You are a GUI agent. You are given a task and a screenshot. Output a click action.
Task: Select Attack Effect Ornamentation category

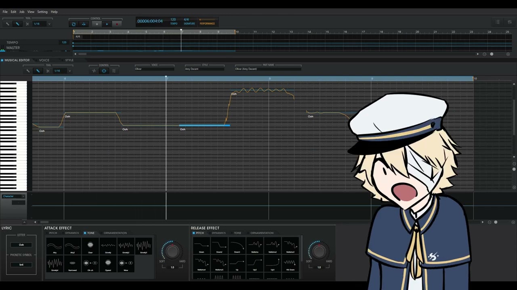pos(115,233)
